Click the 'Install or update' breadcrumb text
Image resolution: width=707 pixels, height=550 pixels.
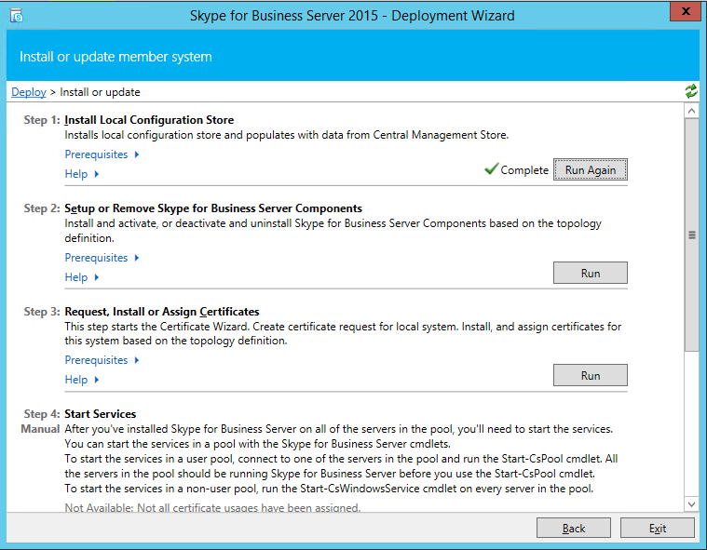click(100, 92)
